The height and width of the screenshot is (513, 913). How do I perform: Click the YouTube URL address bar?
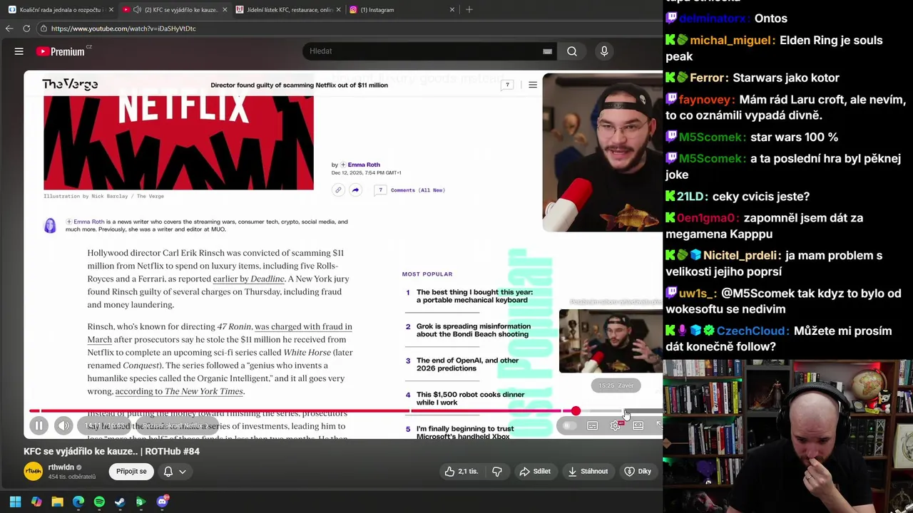coord(350,28)
